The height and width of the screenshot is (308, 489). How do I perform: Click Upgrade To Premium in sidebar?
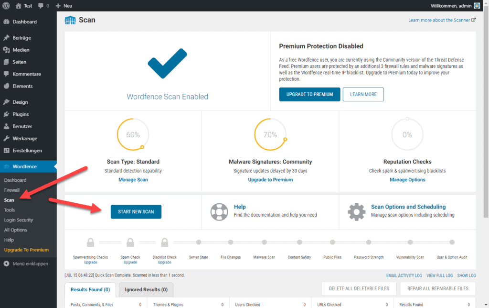[x=27, y=250]
